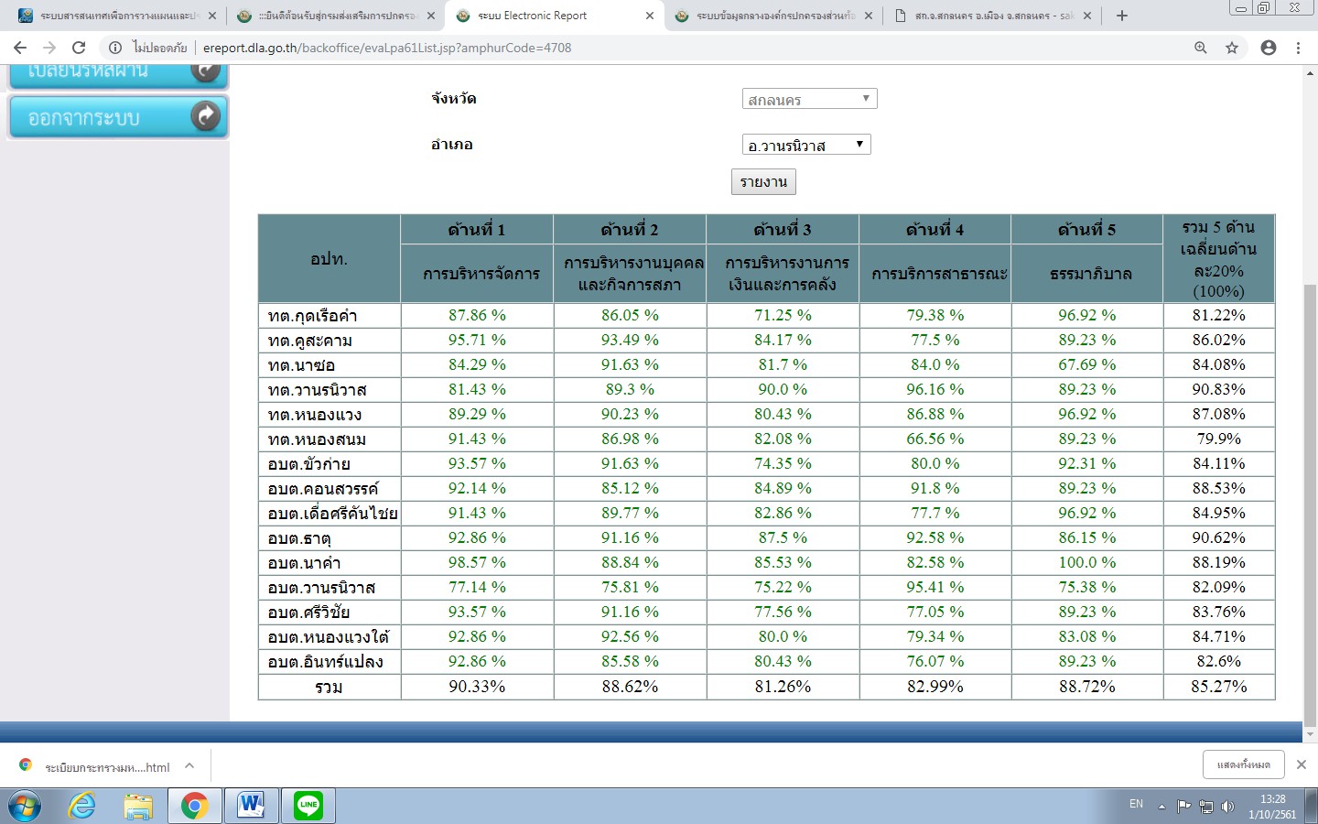Click the รายงาน button
This screenshot has width=1318, height=824.
[x=763, y=182]
